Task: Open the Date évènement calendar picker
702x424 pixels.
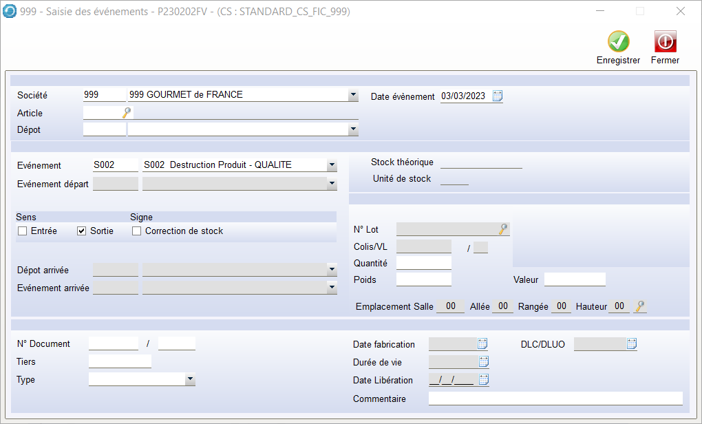Action: [x=498, y=96]
